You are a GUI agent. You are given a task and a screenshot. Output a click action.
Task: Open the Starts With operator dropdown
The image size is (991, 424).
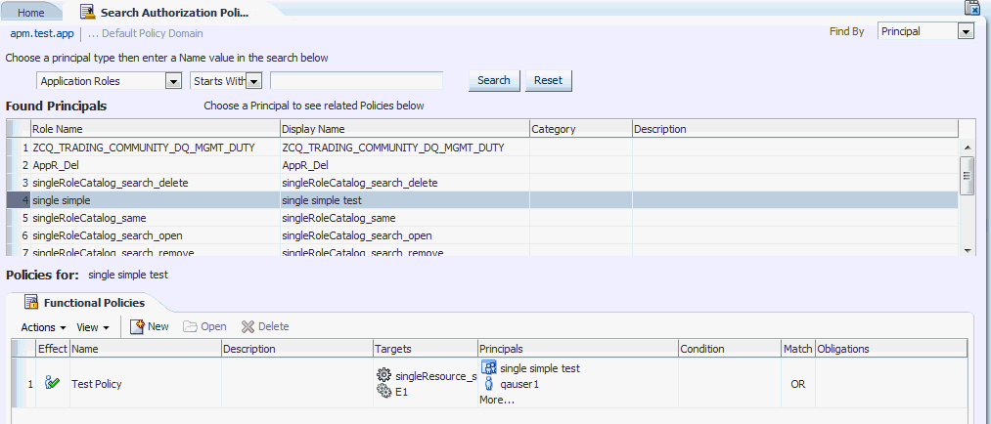click(x=253, y=81)
